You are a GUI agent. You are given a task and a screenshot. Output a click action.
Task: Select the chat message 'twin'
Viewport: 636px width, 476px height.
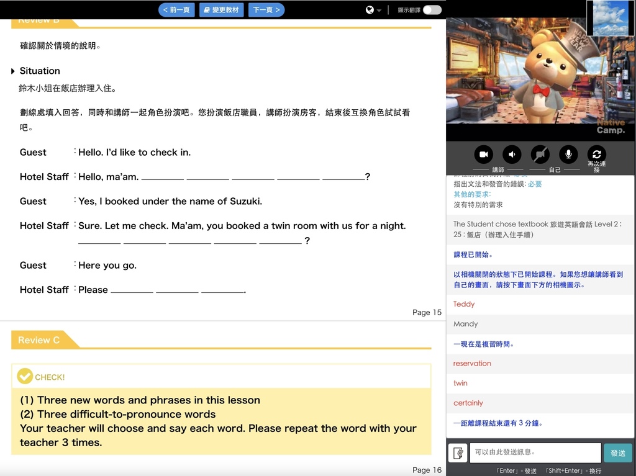pyautogui.click(x=460, y=383)
